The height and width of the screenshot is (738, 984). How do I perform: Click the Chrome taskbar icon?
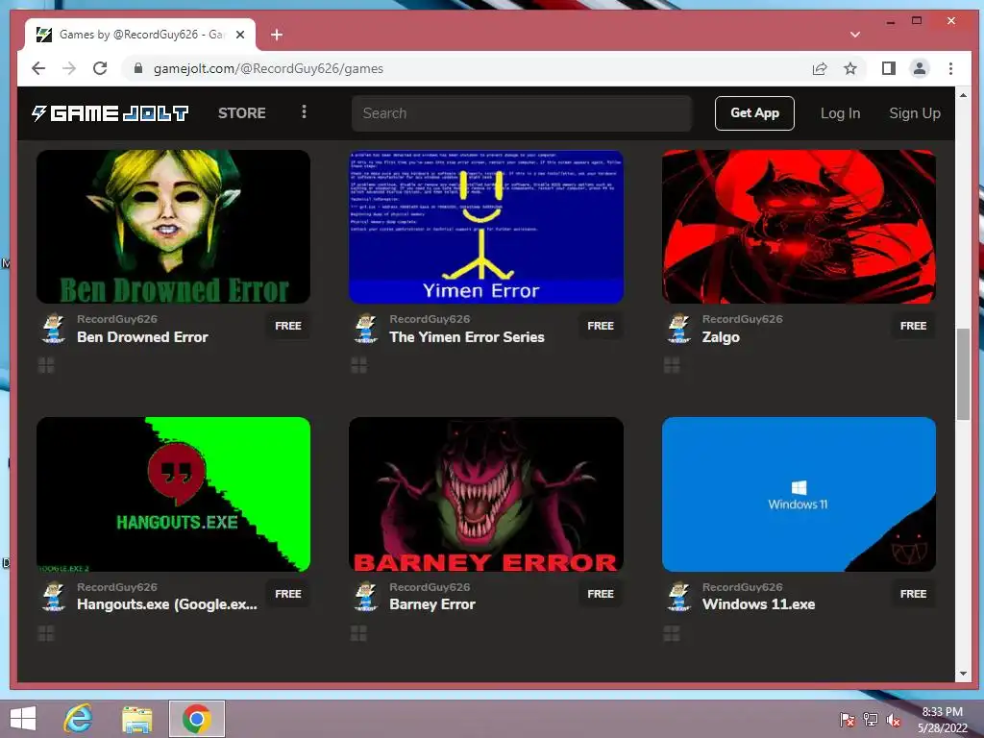[196, 719]
